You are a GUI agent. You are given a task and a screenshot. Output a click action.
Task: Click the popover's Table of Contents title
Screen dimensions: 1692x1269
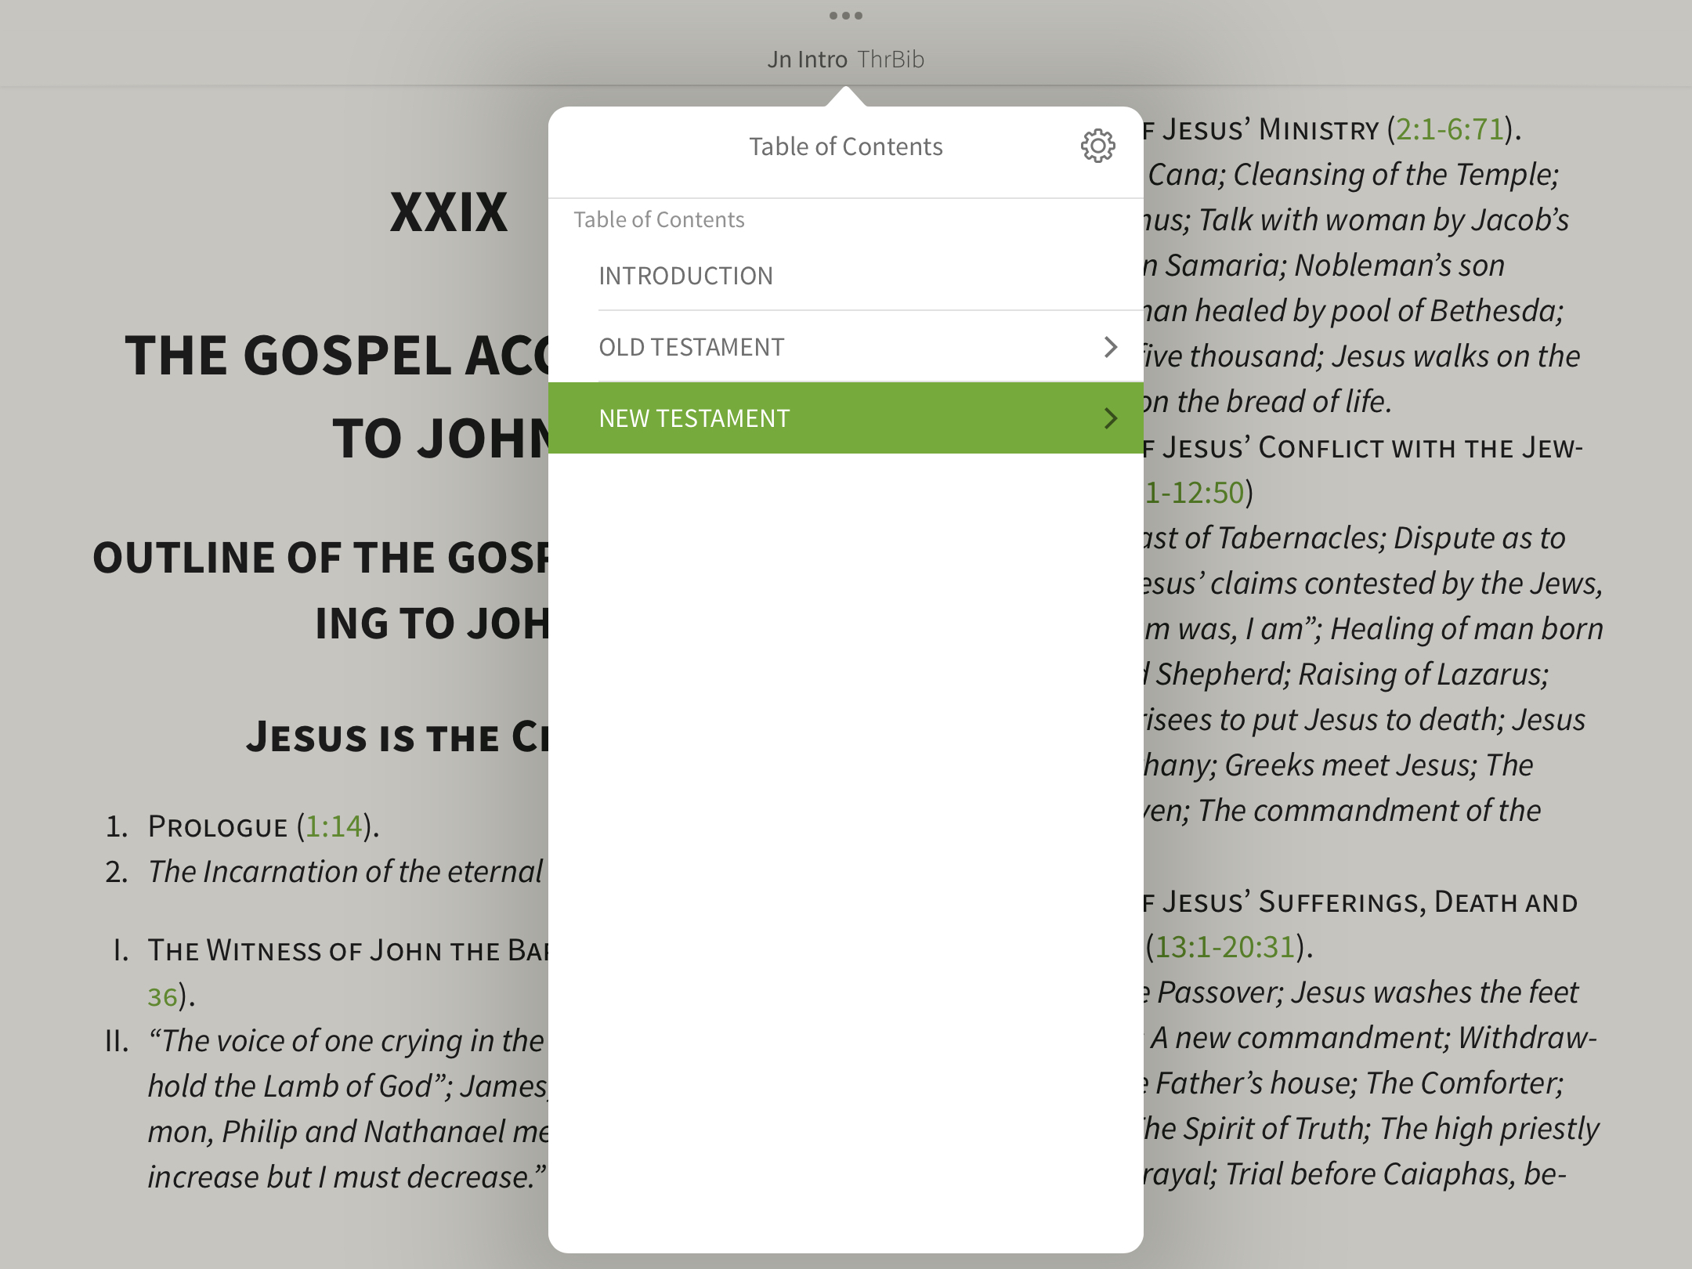845,146
